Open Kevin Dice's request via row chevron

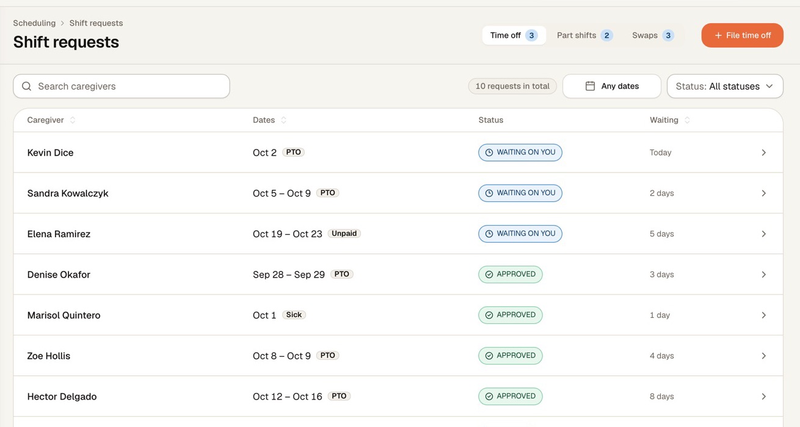763,152
